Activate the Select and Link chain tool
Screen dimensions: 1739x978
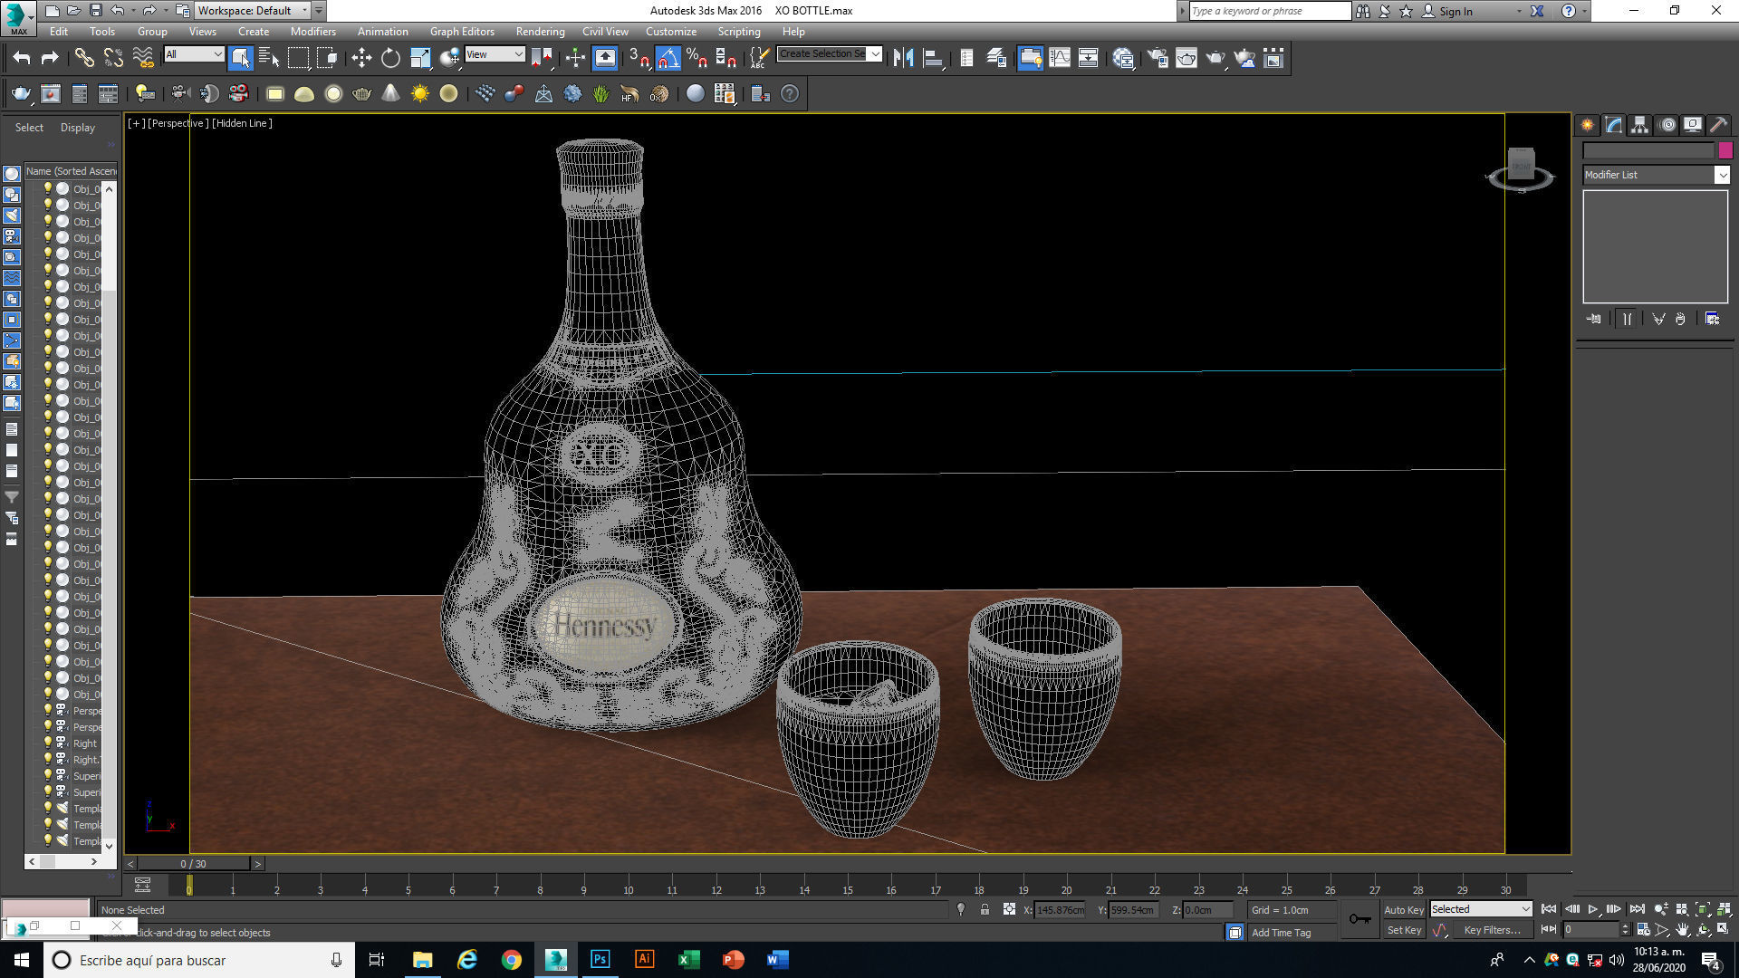84,58
